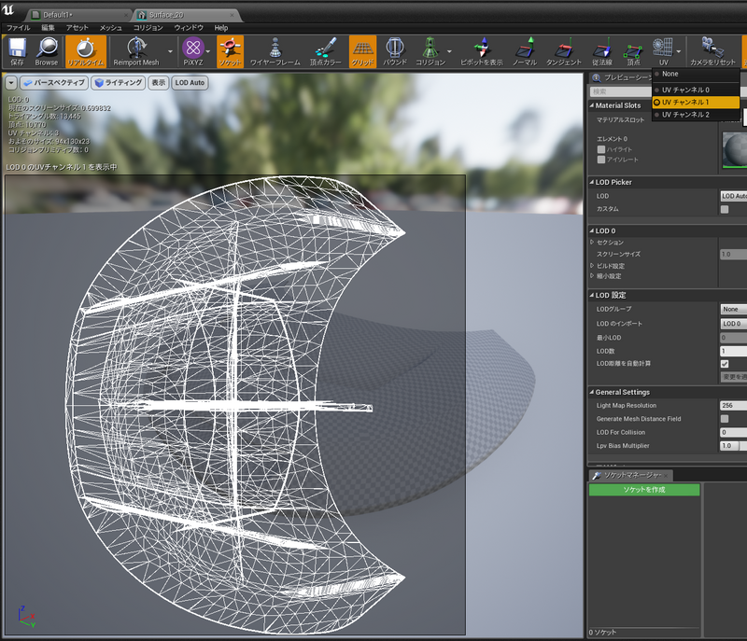The image size is (747, 641).
Task: Toggle auto compute LOD distances checkbox
Action: coord(725,364)
